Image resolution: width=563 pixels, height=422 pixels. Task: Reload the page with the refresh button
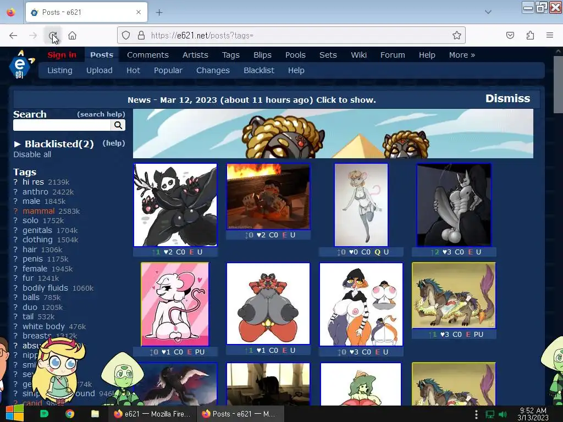pyautogui.click(x=53, y=36)
